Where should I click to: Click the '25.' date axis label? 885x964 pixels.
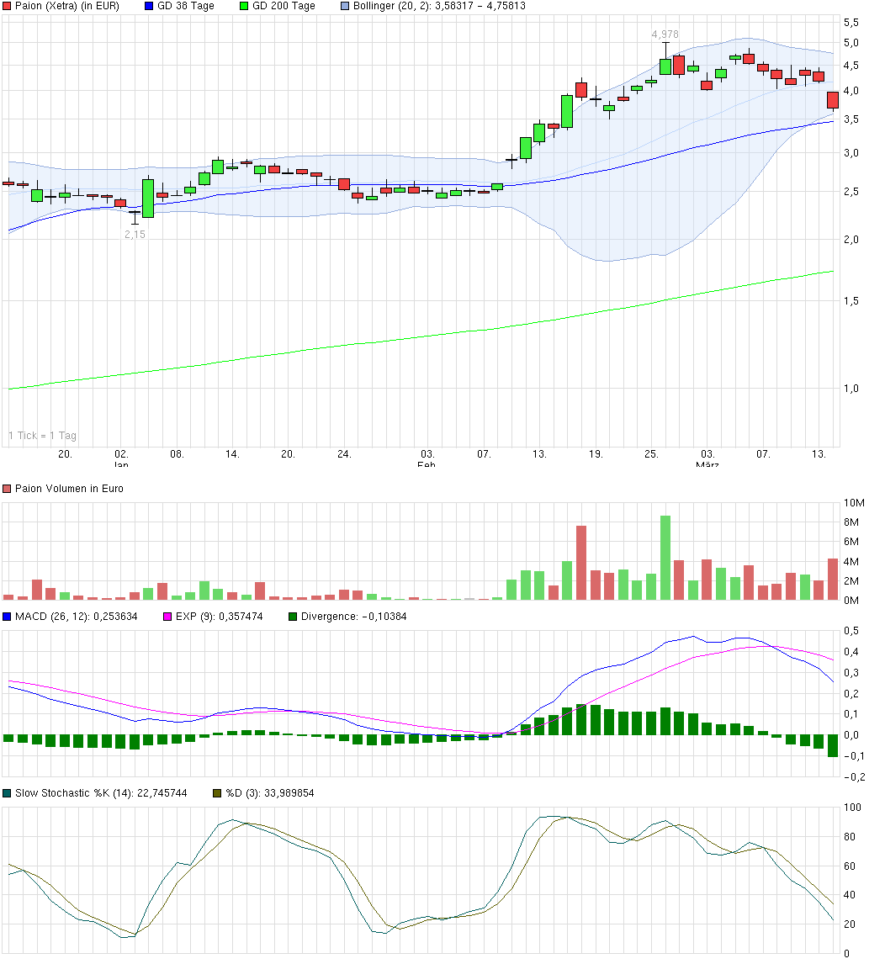[650, 454]
